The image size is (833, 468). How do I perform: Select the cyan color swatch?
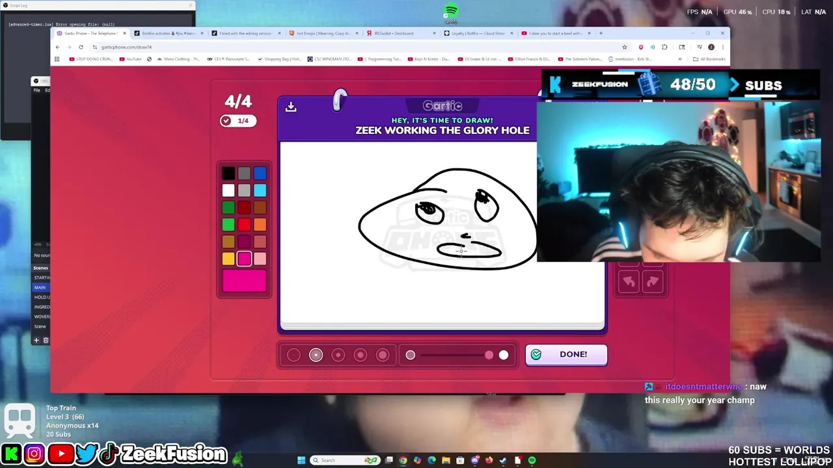pyautogui.click(x=260, y=190)
